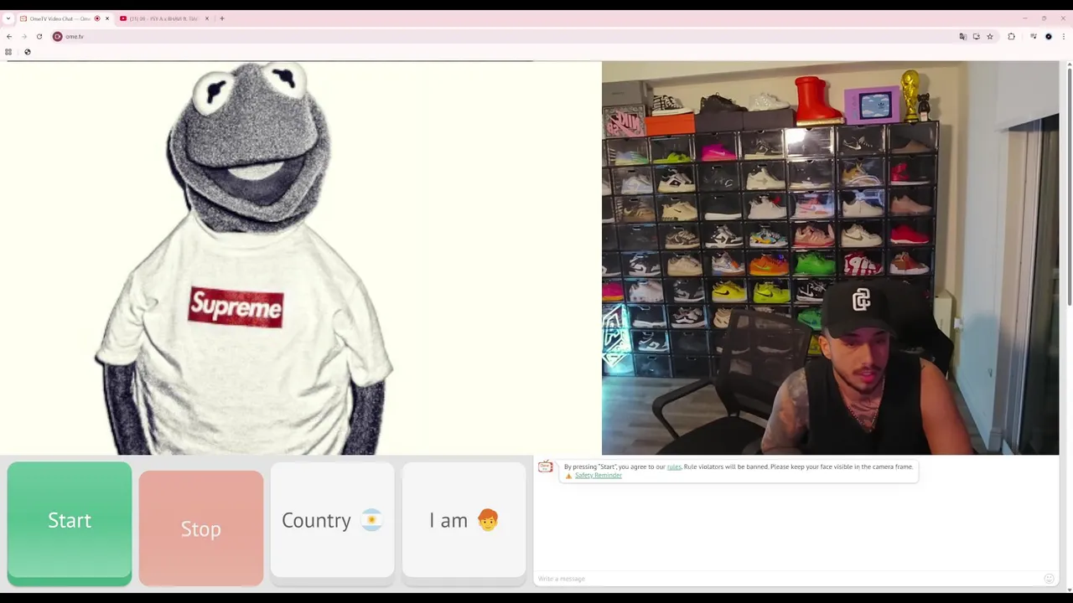This screenshot has width=1073, height=603.
Task: Click your own webcam video feed
Action: point(830,258)
